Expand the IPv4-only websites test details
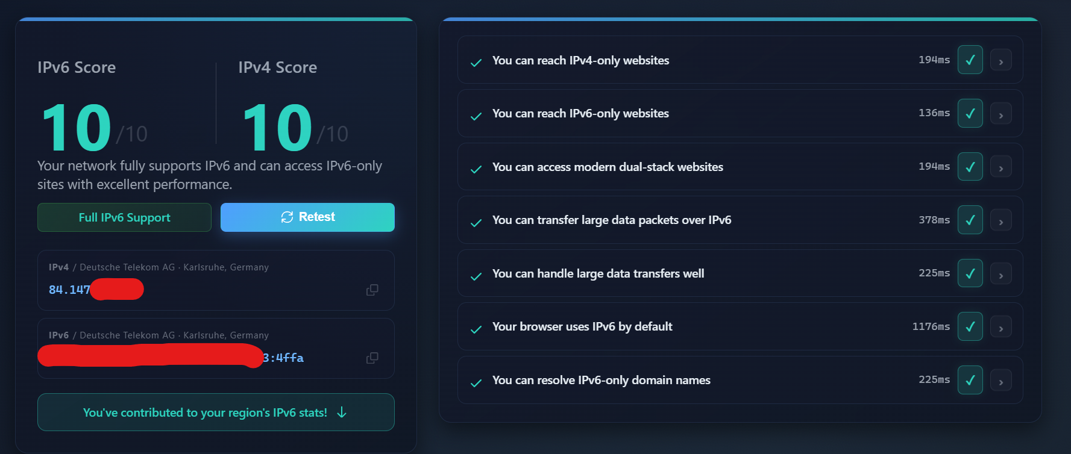The width and height of the screenshot is (1071, 454). tap(1000, 61)
